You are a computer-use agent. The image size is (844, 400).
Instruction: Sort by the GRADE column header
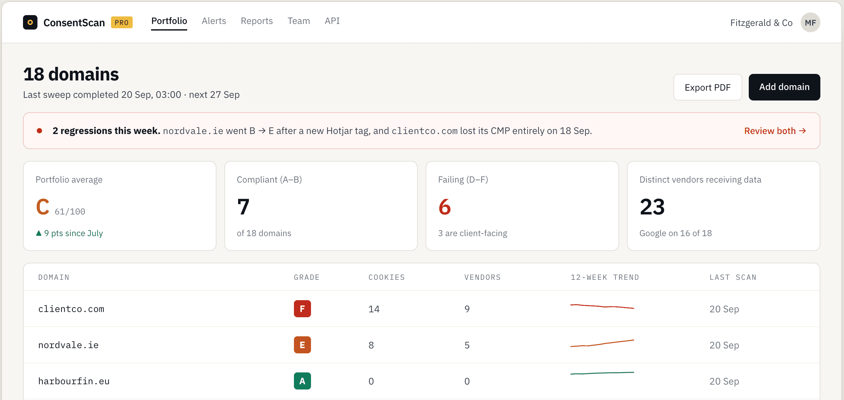coord(307,277)
